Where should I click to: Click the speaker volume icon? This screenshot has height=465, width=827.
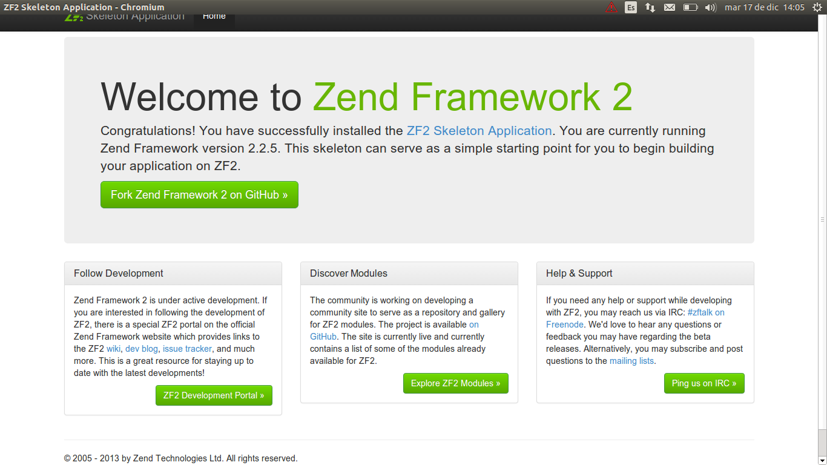pyautogui.click(x=710, y=7)
